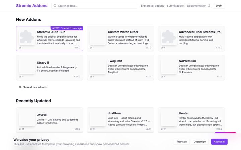Screen dimensions: 241x150
Task: Click the search magnifier icon
Action: click(55, 6)
